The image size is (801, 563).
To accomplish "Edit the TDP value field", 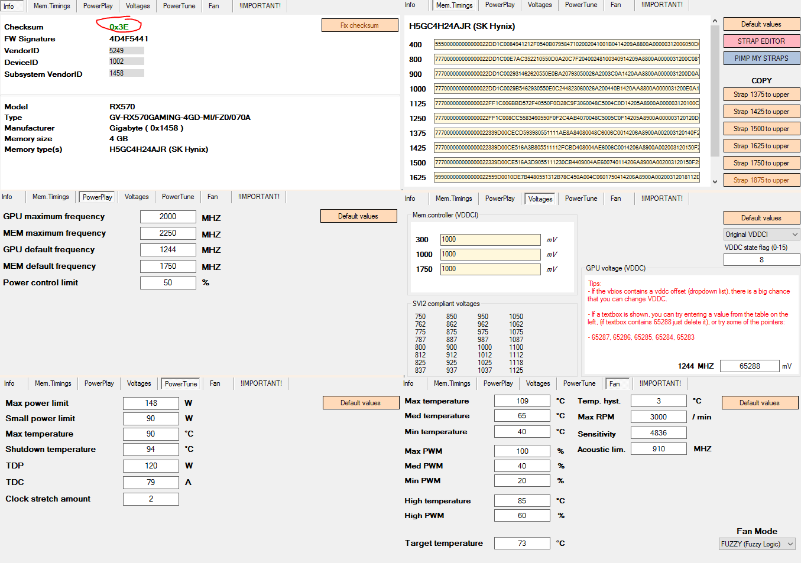I will [x=151, y=466].
